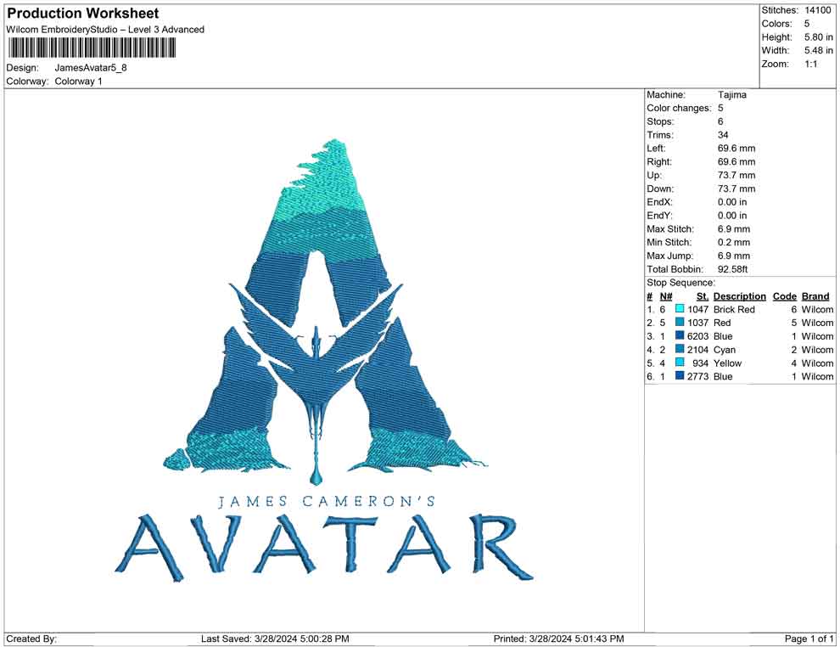
Task: Click the Machine value 'Tajima'
Action: coord(731,94)
